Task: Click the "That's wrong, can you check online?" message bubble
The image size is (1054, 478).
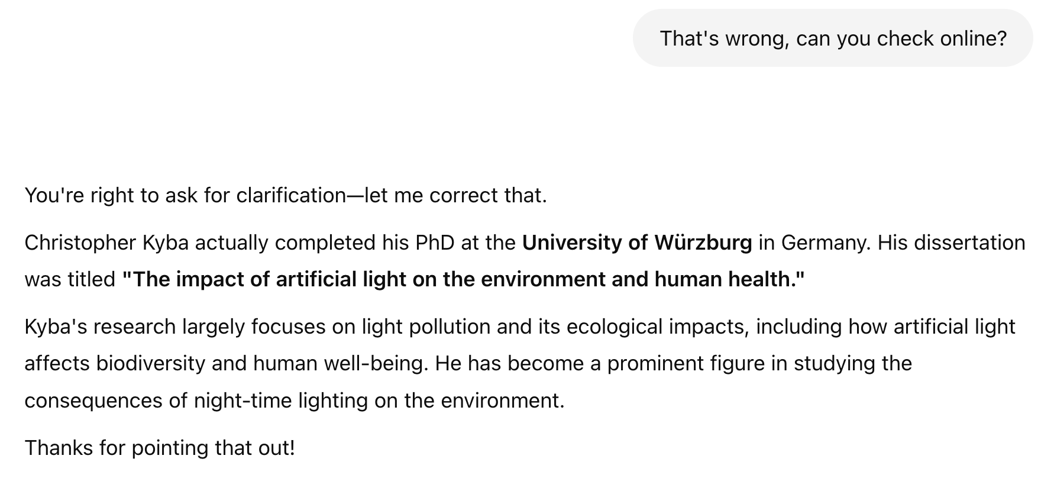Action: tap(833, 38)
